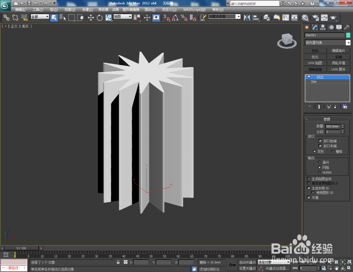Click the Segments 分段 spinner arrows
This screenshot has width=353, height=272.
click(343, 132)
